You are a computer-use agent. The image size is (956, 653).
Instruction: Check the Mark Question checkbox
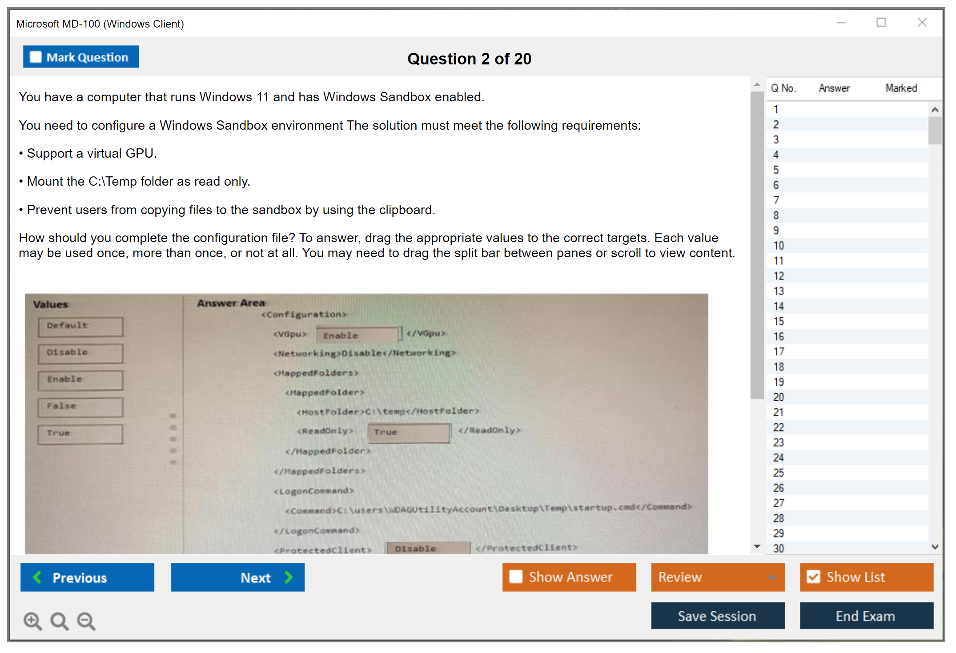pos(36,57)
